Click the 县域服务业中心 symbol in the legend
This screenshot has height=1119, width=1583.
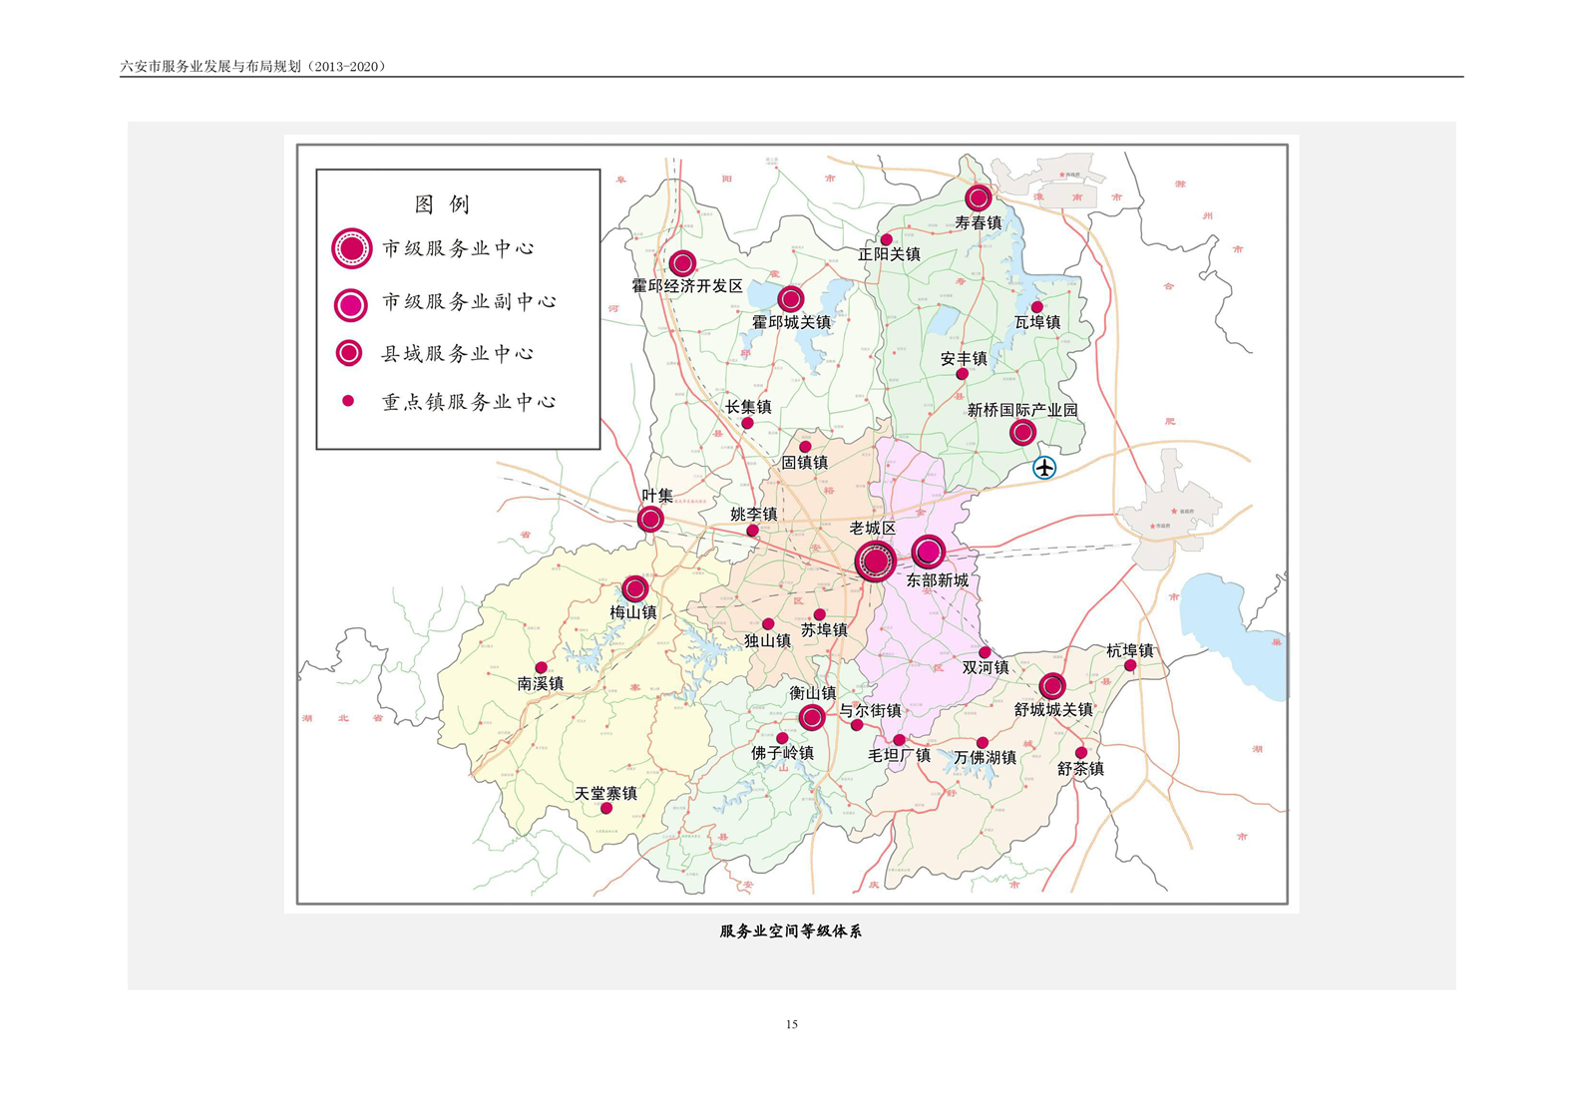pyautogui.click(x=349, y=353)
